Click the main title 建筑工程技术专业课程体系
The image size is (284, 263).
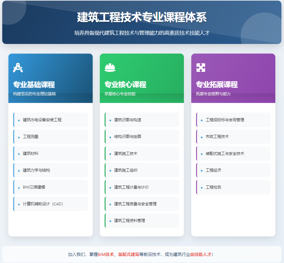[x=142, y=17]
